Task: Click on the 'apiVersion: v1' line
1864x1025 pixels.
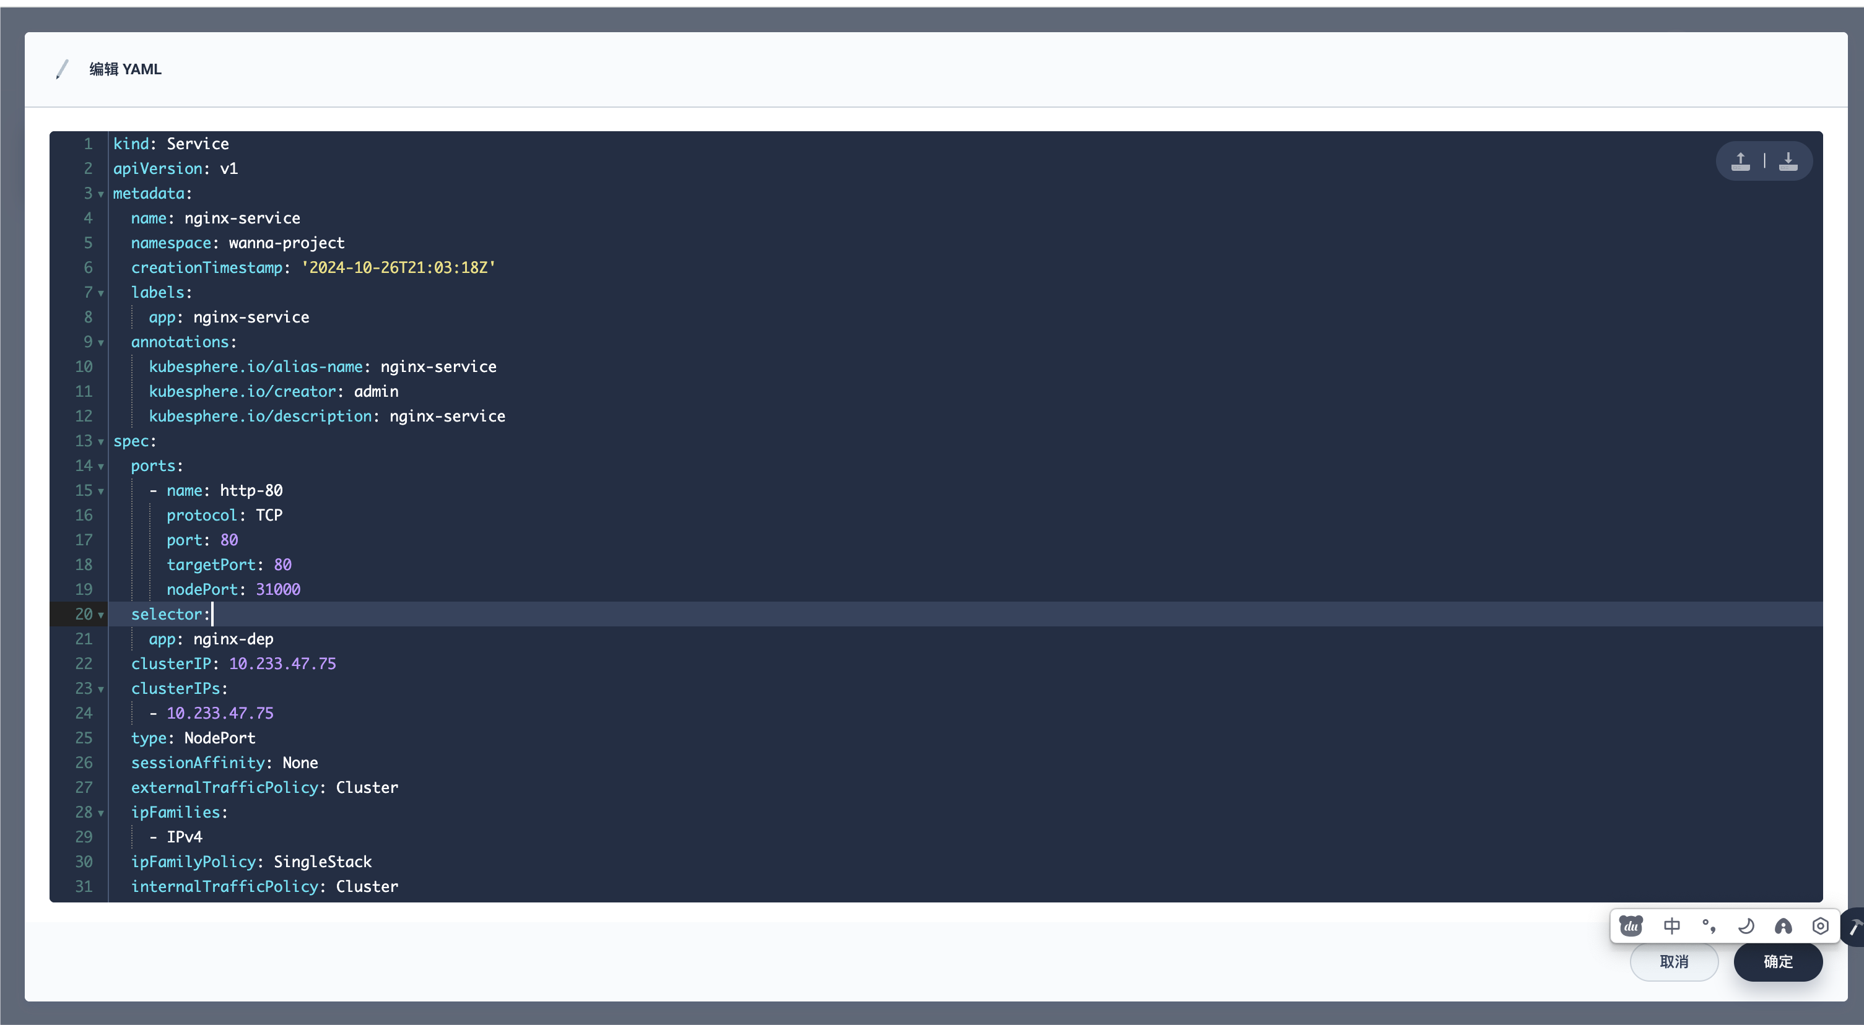Action: [x=175, y=168]
